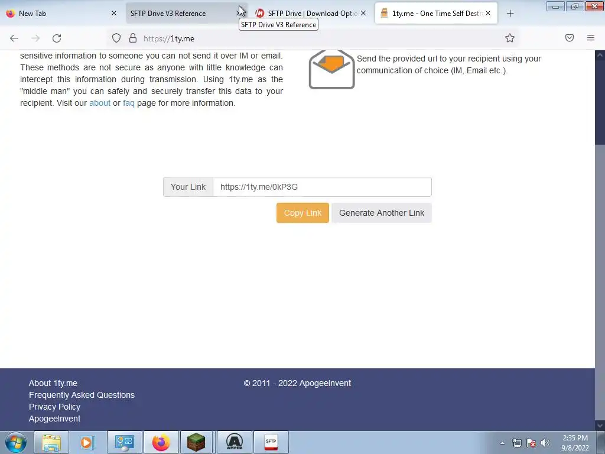605x454 pixels.
Task: Click the padlock site information icon
Action: 133,38
